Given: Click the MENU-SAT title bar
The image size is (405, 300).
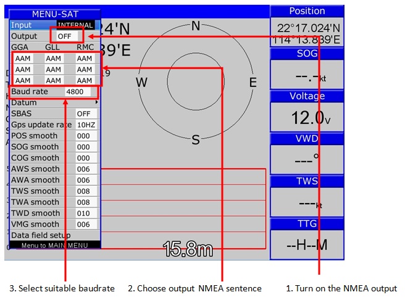Looking at the screenshot, I should [x=54, y=14].
